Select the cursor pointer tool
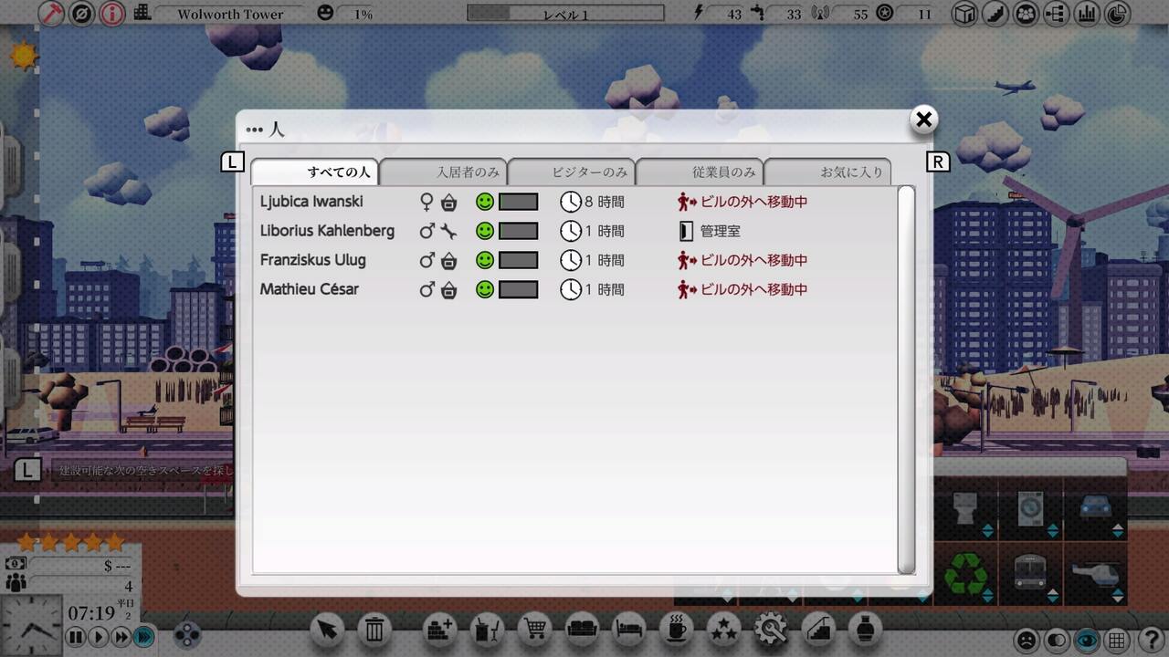 [327, 630]
